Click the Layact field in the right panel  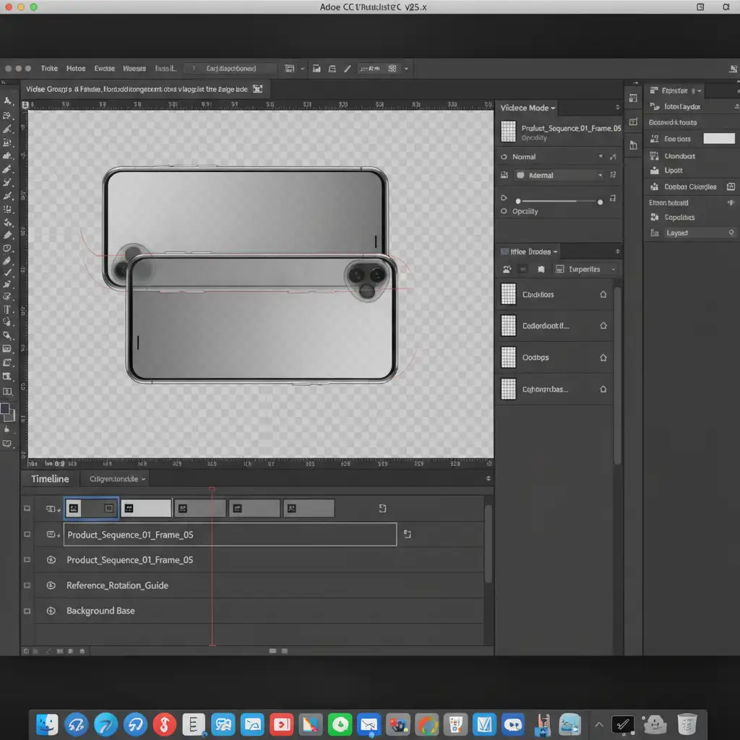coord(692,233)
